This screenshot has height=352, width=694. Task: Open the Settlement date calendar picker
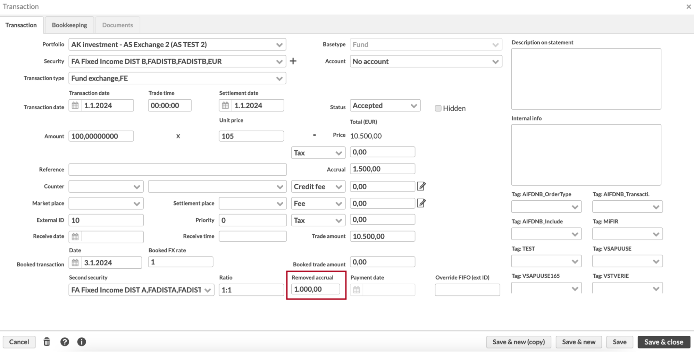[x=225, y=106]
